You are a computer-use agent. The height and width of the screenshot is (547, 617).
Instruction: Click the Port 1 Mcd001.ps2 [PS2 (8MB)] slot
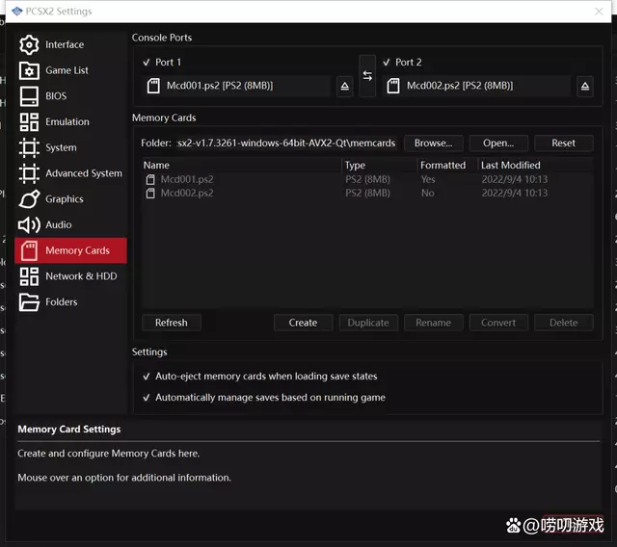[237, 86]
